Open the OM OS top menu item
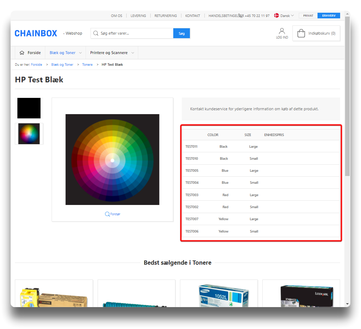Viewport: 361px width, 329px height. pyautogui.click(x=116, y=16)
